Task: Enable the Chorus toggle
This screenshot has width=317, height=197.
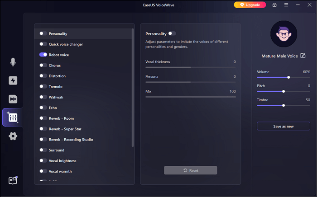Action: coord(43,65)
